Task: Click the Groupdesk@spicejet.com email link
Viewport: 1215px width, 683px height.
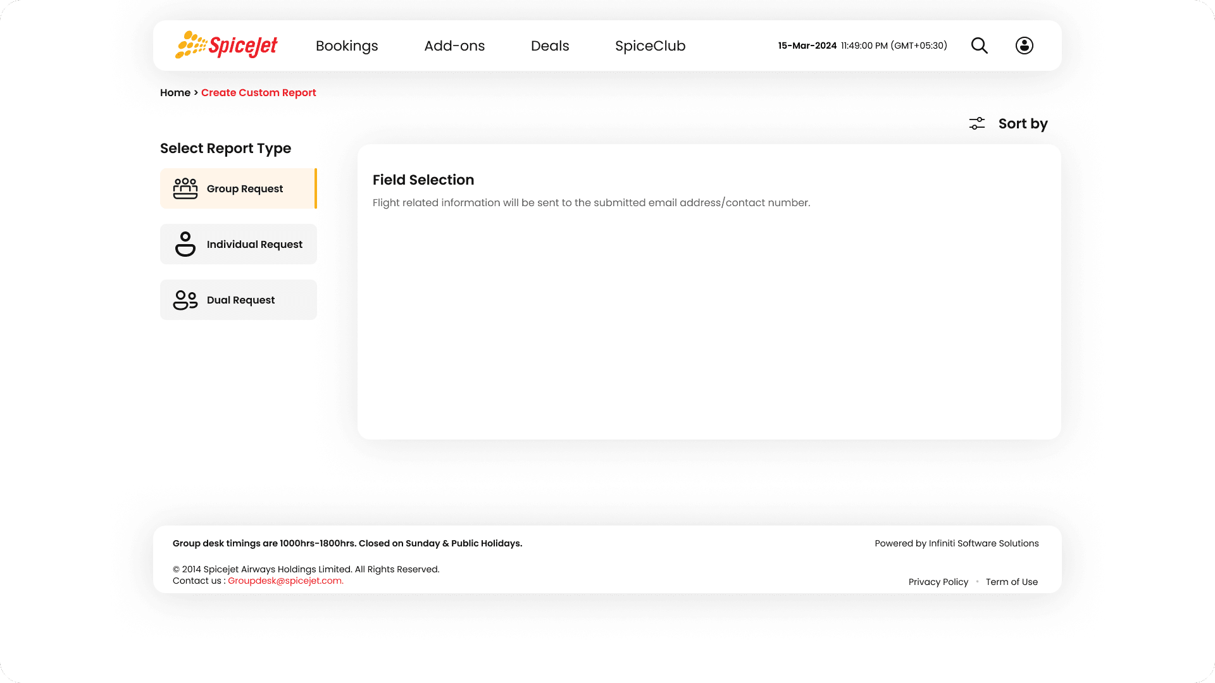Action: tap(285, 581)
